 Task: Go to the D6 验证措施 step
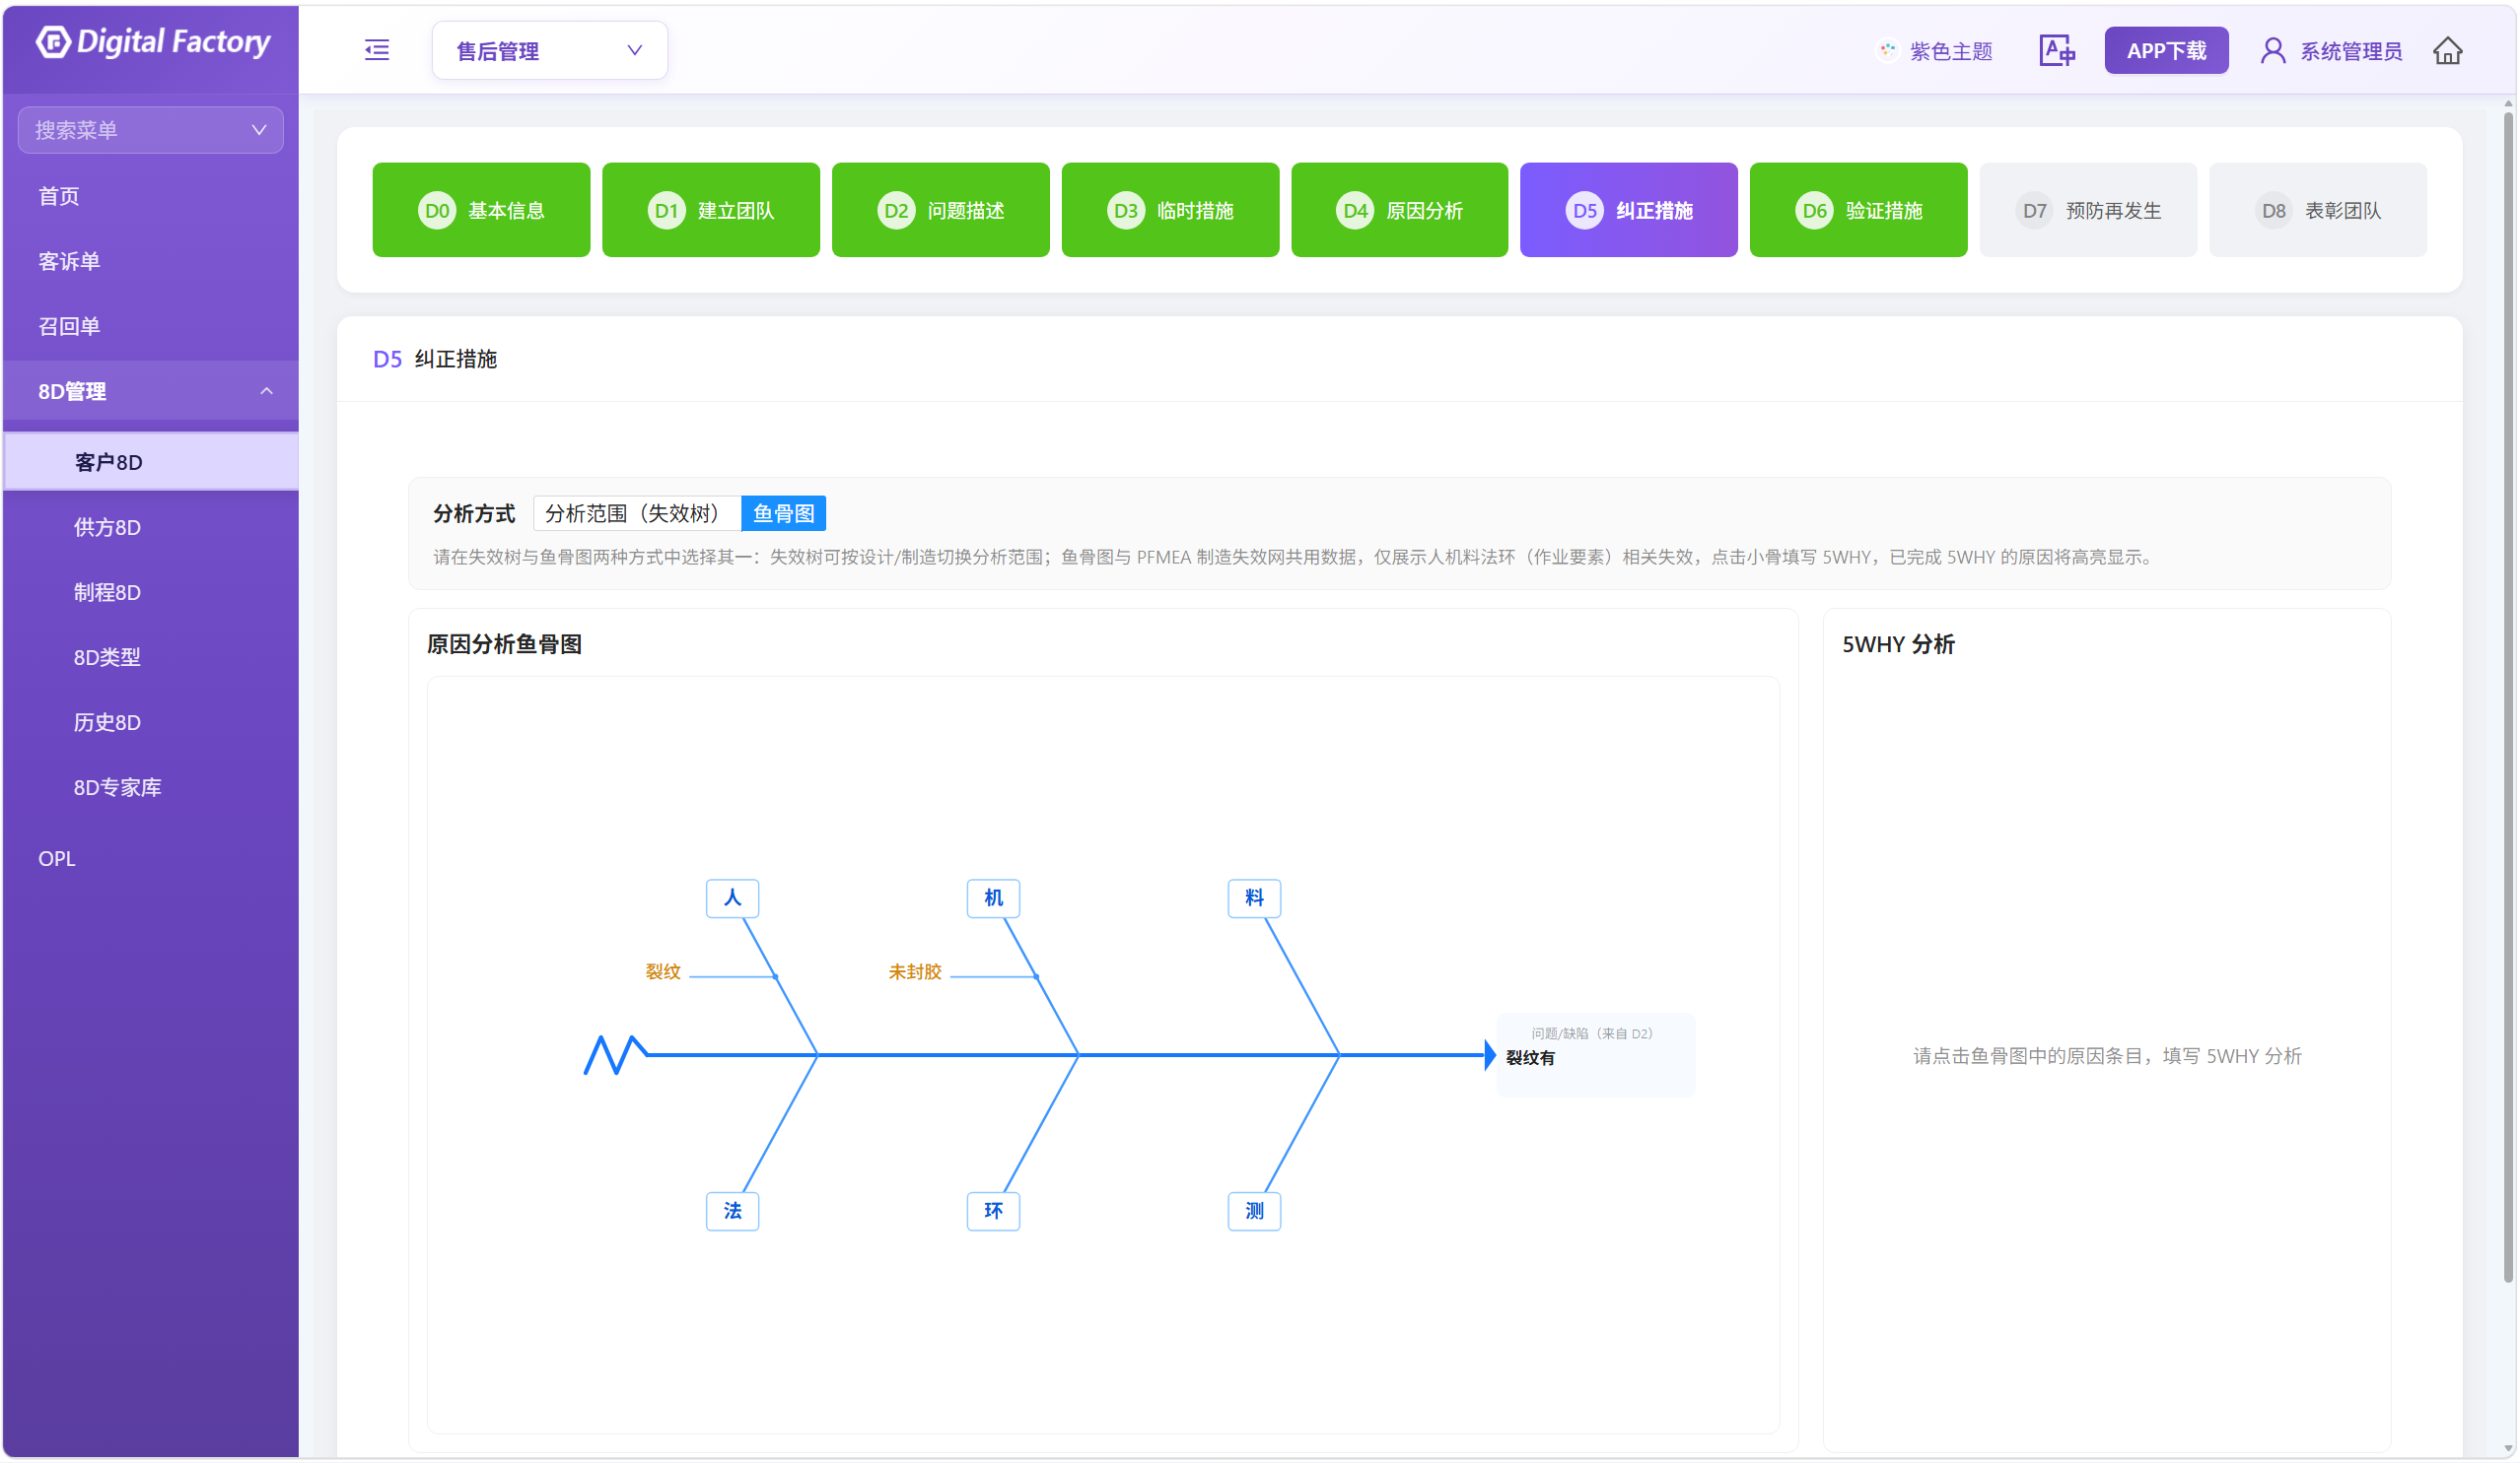click(x=1858, y=210)
